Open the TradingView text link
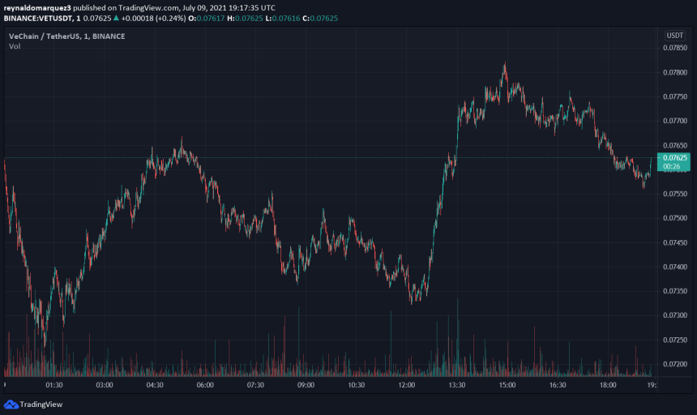 [x=41, y=404]
